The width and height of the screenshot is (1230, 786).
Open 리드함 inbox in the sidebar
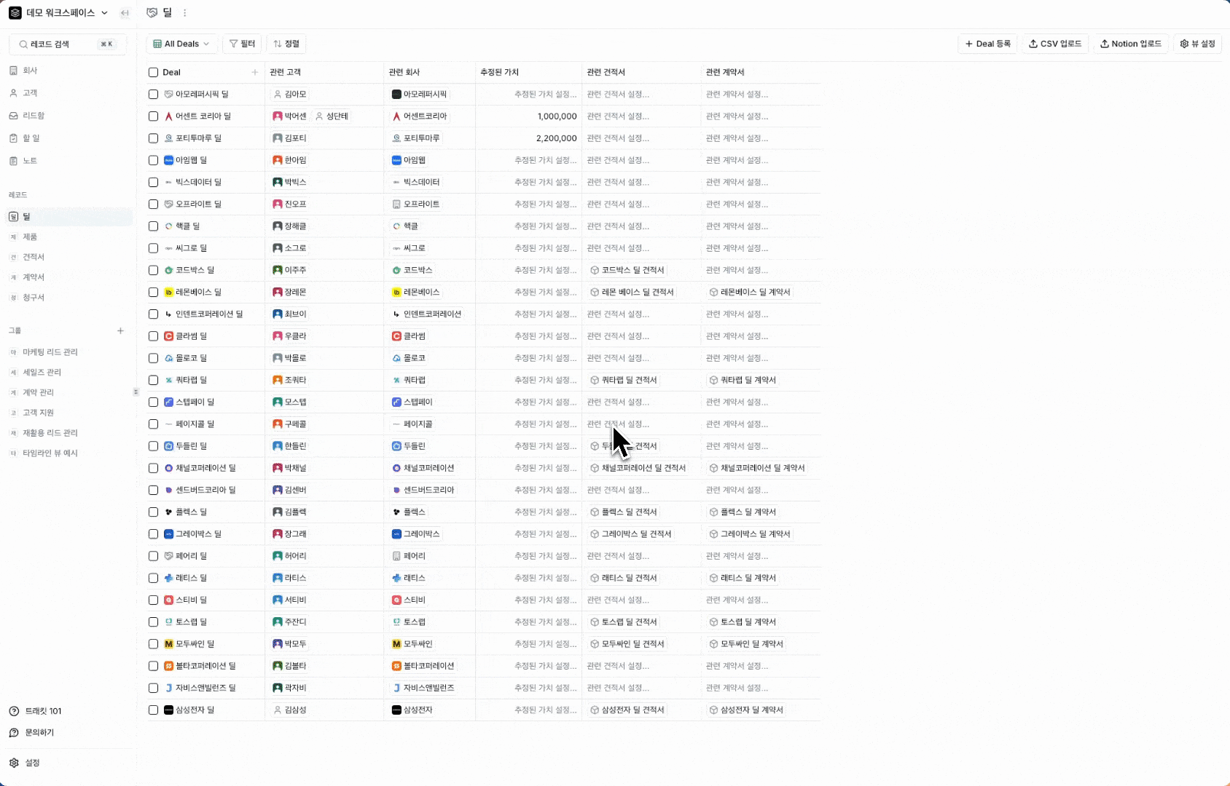[33, 116]
